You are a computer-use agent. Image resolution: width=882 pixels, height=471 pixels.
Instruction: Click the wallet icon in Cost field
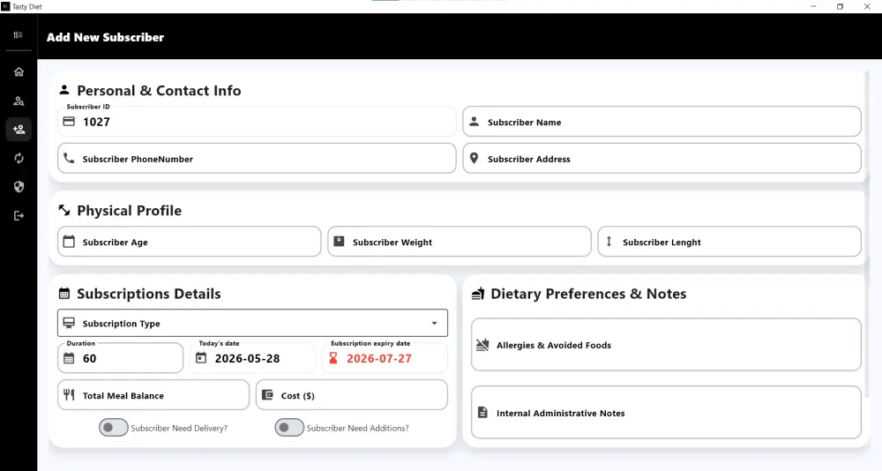(267, 395)
